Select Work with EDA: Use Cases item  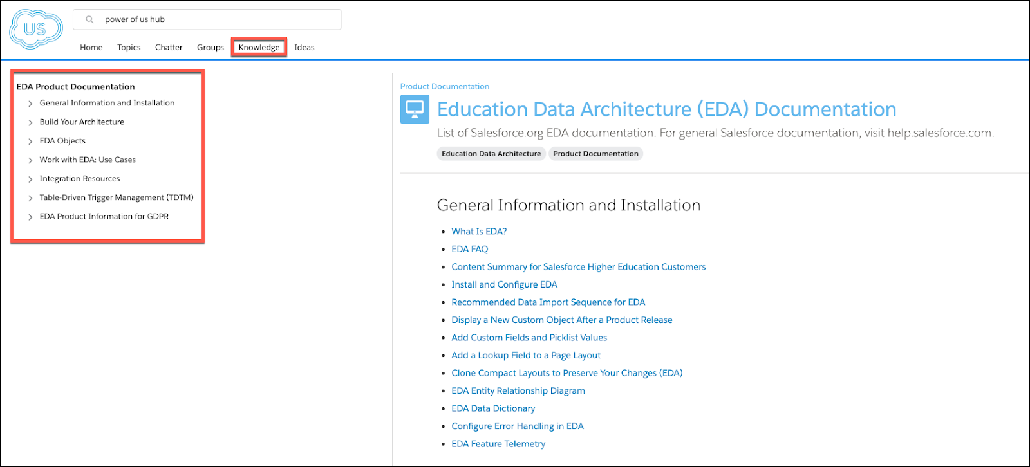(x=88, y=160)
